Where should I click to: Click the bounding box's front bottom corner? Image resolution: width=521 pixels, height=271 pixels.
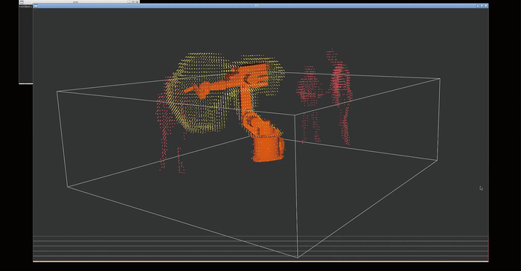pos(298,257)
